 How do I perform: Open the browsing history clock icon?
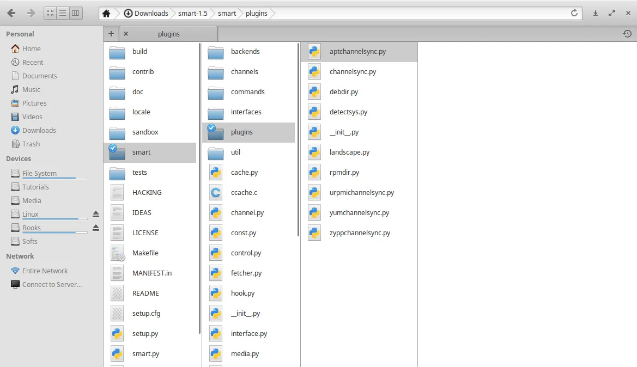tap(627, 34)
